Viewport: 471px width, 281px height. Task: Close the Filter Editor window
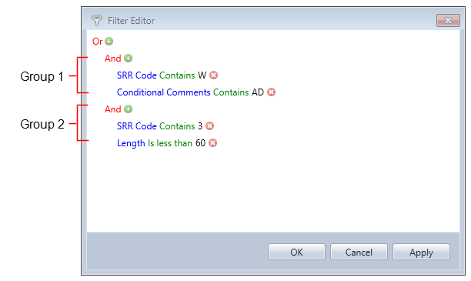448,21
